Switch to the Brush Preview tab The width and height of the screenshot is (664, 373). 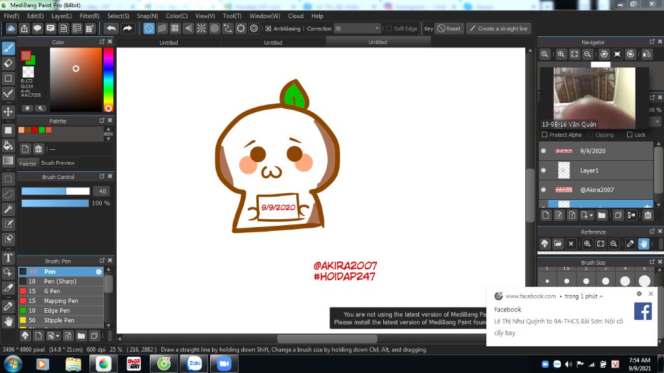tap(58, 163)
